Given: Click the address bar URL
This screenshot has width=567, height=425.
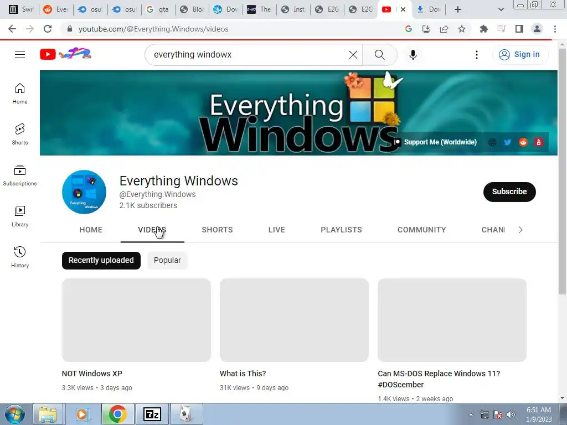Looking at the screenshot, I should 153,29.
